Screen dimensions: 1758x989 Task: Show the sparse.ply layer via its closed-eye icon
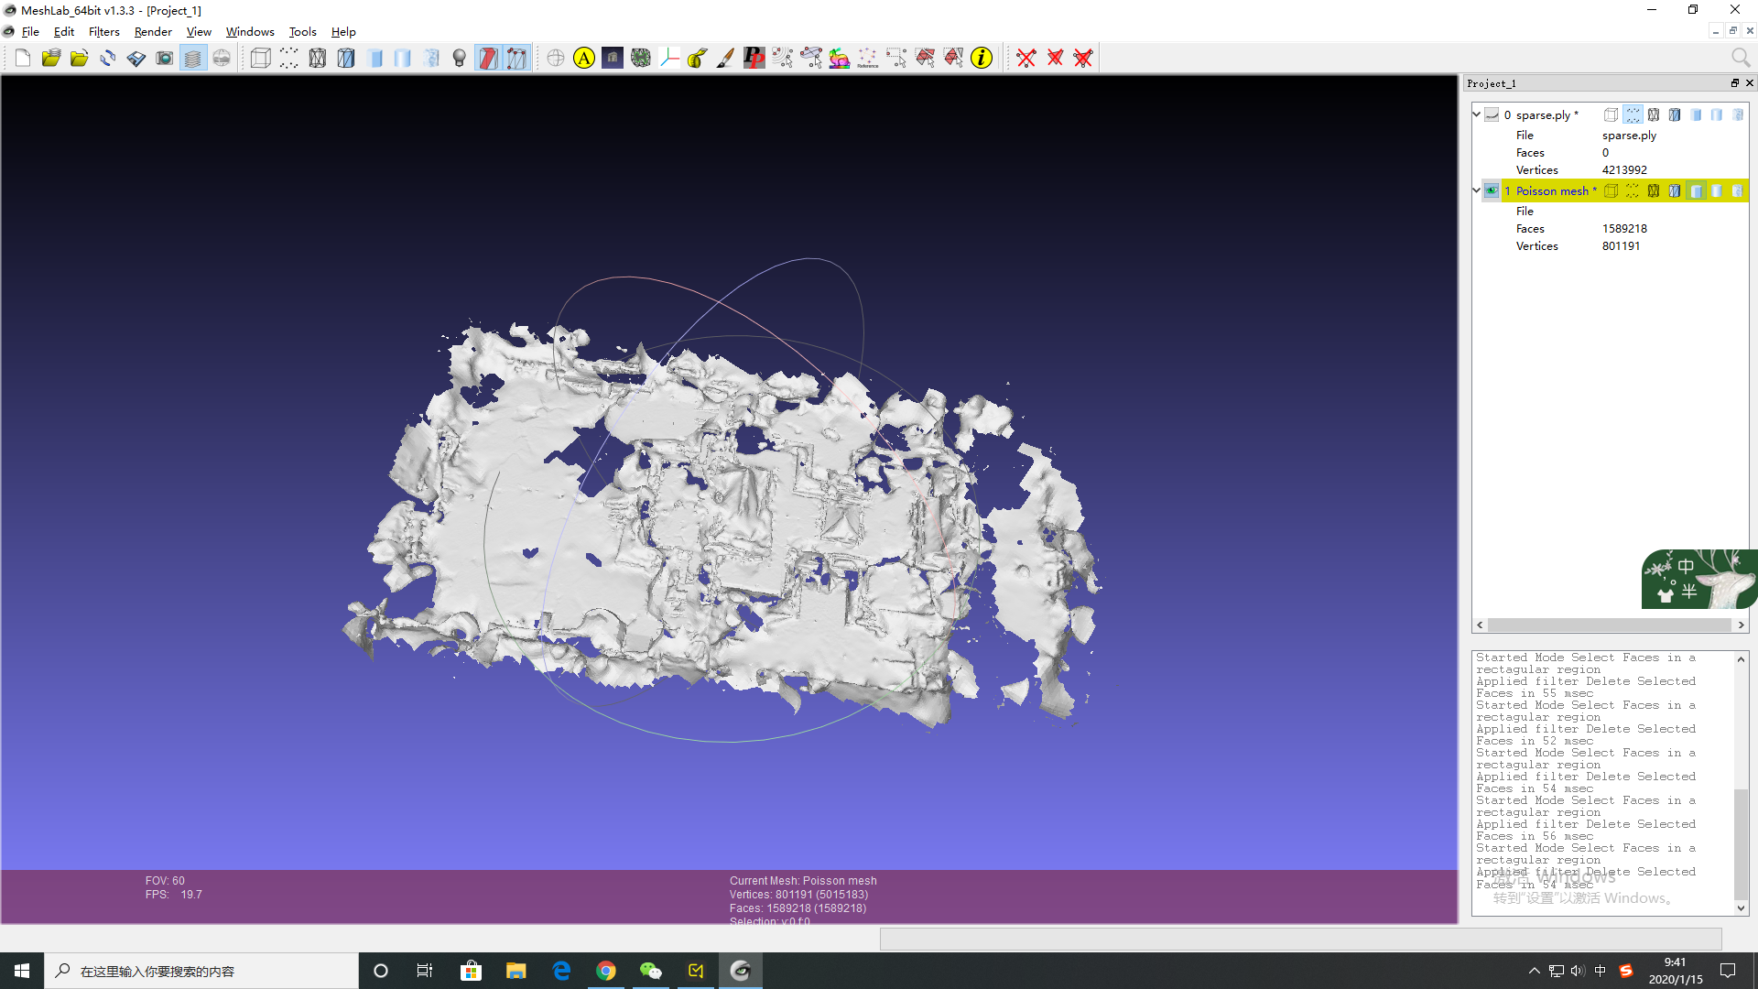[1492, 114]
